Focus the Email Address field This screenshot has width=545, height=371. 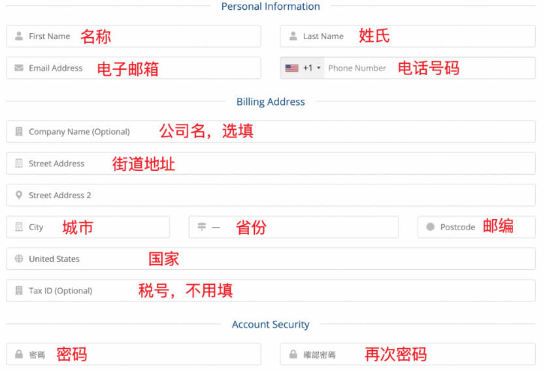pos(133,68)
